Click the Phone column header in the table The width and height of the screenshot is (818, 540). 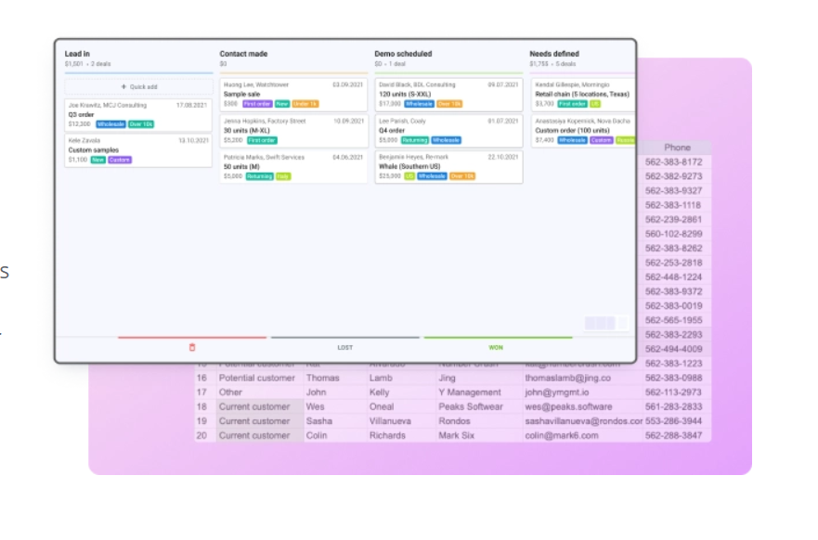(676, 148)
